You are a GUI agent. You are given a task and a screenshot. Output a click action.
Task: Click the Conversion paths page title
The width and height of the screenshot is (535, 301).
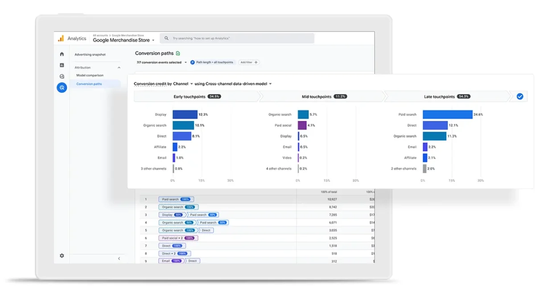[154, 53]
